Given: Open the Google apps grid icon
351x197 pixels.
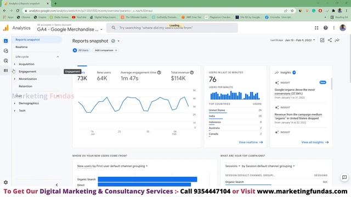Looking at the screenshot, I should coord(316,28).
